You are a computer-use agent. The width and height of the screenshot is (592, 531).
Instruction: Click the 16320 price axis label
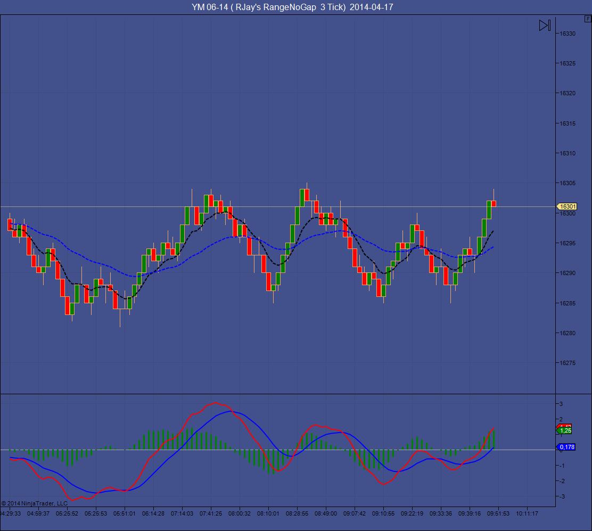point(567,93)
